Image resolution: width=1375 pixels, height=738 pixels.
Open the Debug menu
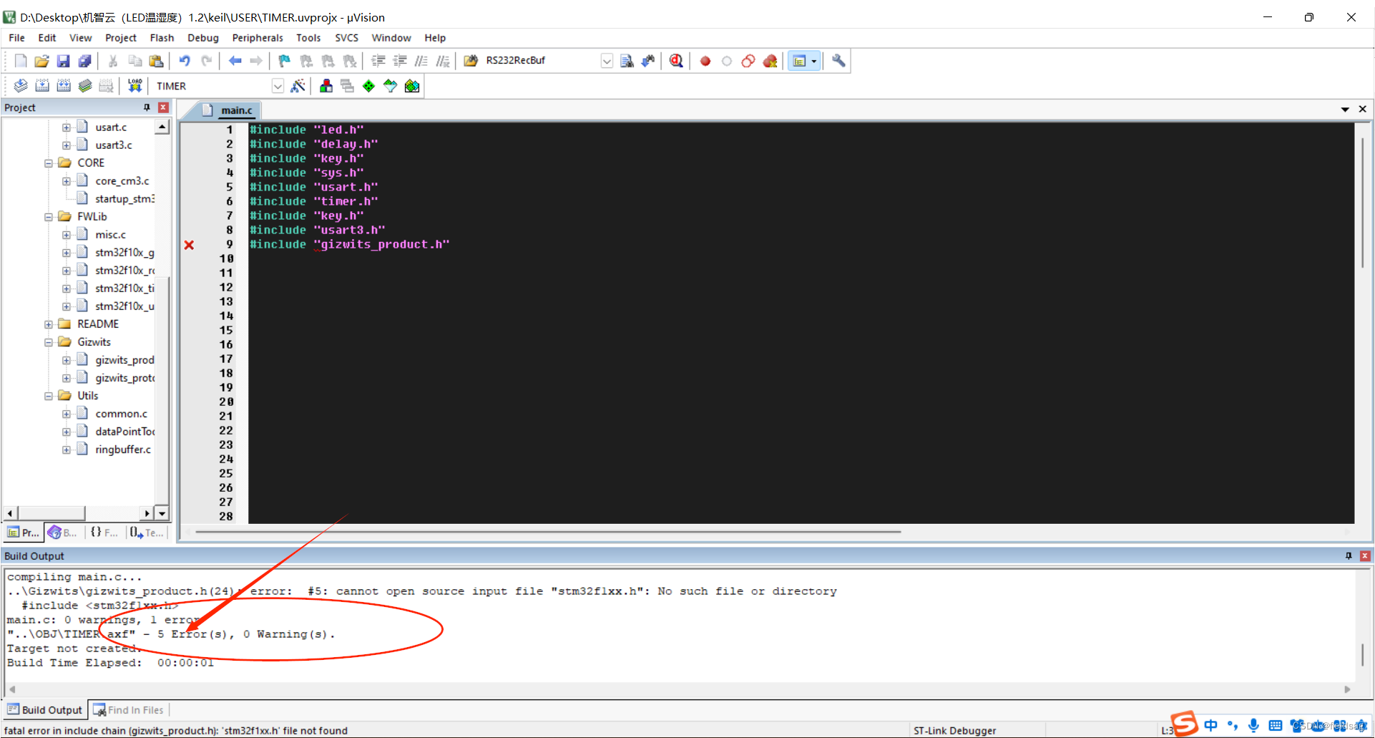203,38
